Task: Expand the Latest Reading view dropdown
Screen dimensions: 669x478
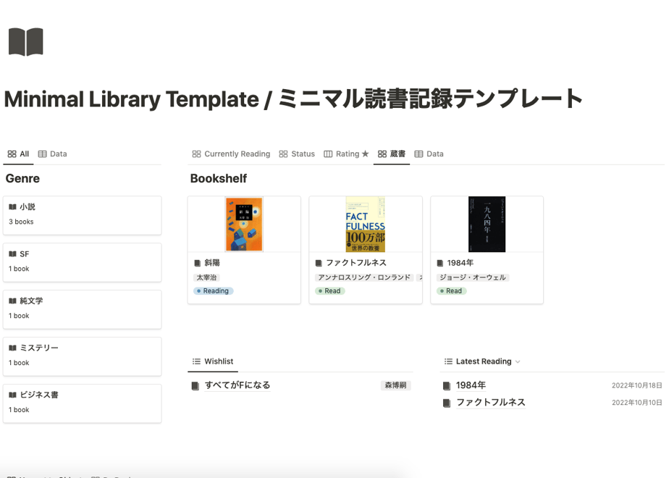Action: [x=518, y=362]
